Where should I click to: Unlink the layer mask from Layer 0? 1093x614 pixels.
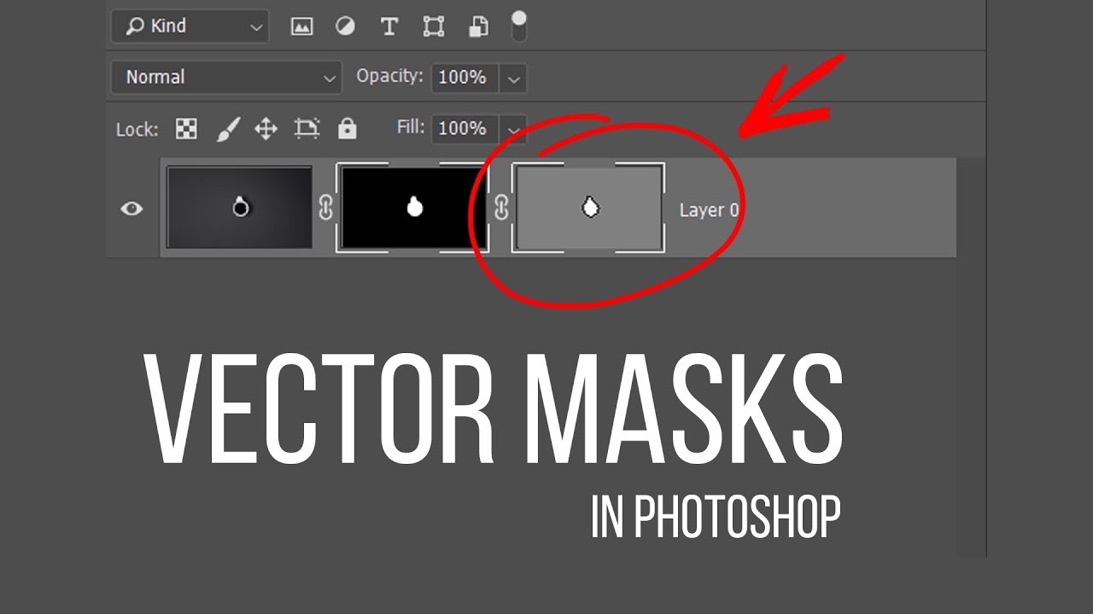point(325,207)
